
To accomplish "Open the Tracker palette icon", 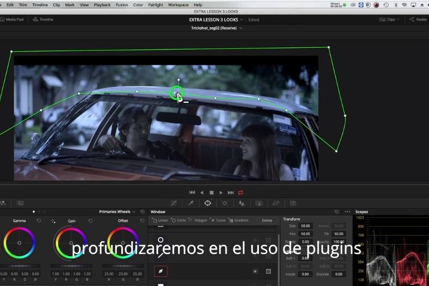I will click(225, 203).
